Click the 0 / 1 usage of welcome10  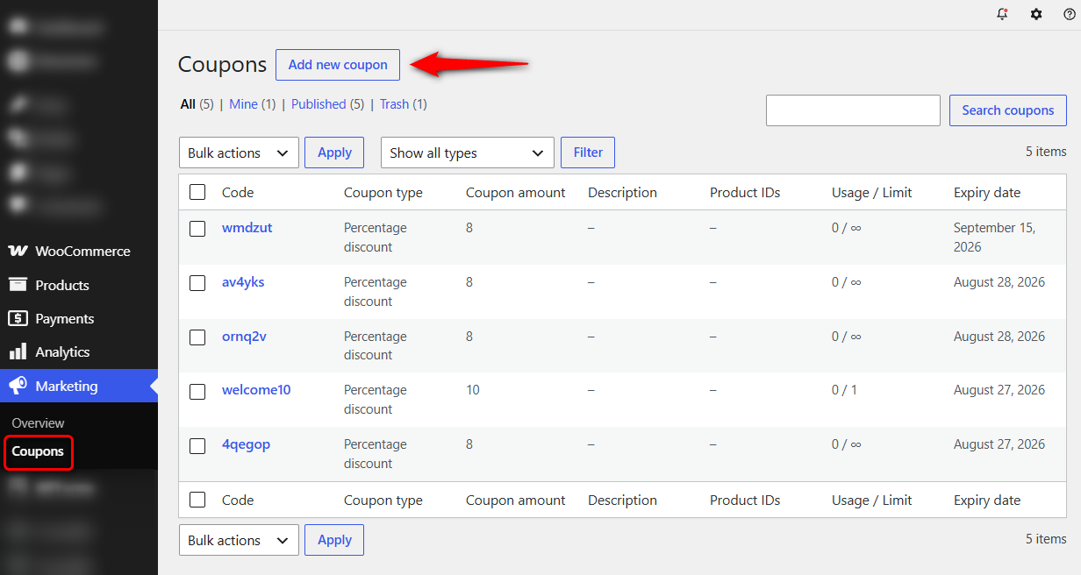(x=845, y=390)
